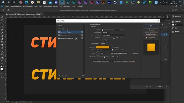The height and width of the screenshot is (103, 184).
Task: Toggle the Stroke effect checkbox
Action: [59, 32]
